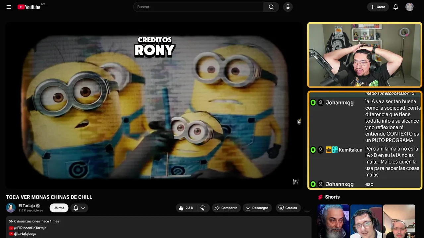The width and height of the screenshot is (424, 238).
Task: Click the Kick badge beside Kumitakun
Action: point(313,150)
